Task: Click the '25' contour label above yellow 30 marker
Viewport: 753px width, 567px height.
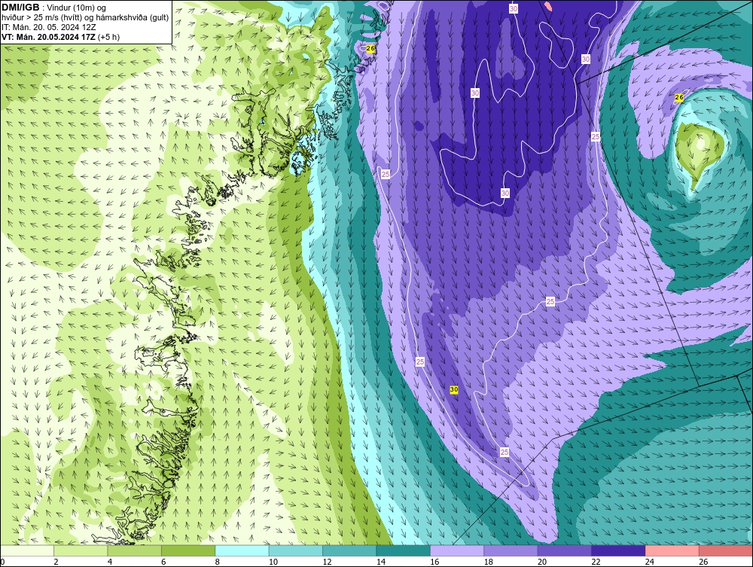Action: [x=420, y=361]
